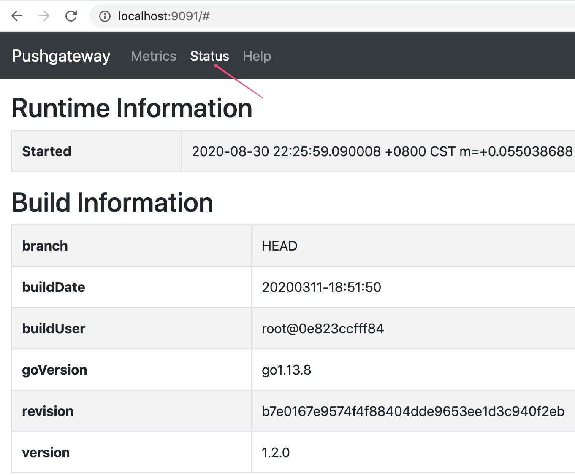Select the Status tab
Image resolution: width=575 pixels, height=475 pixels.
[x=209, y=56]
